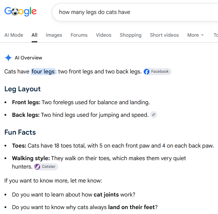The width and height of the screenshot is (218, 214).
Task: Click the link icon after Back legs
Action: pos(154,115)
